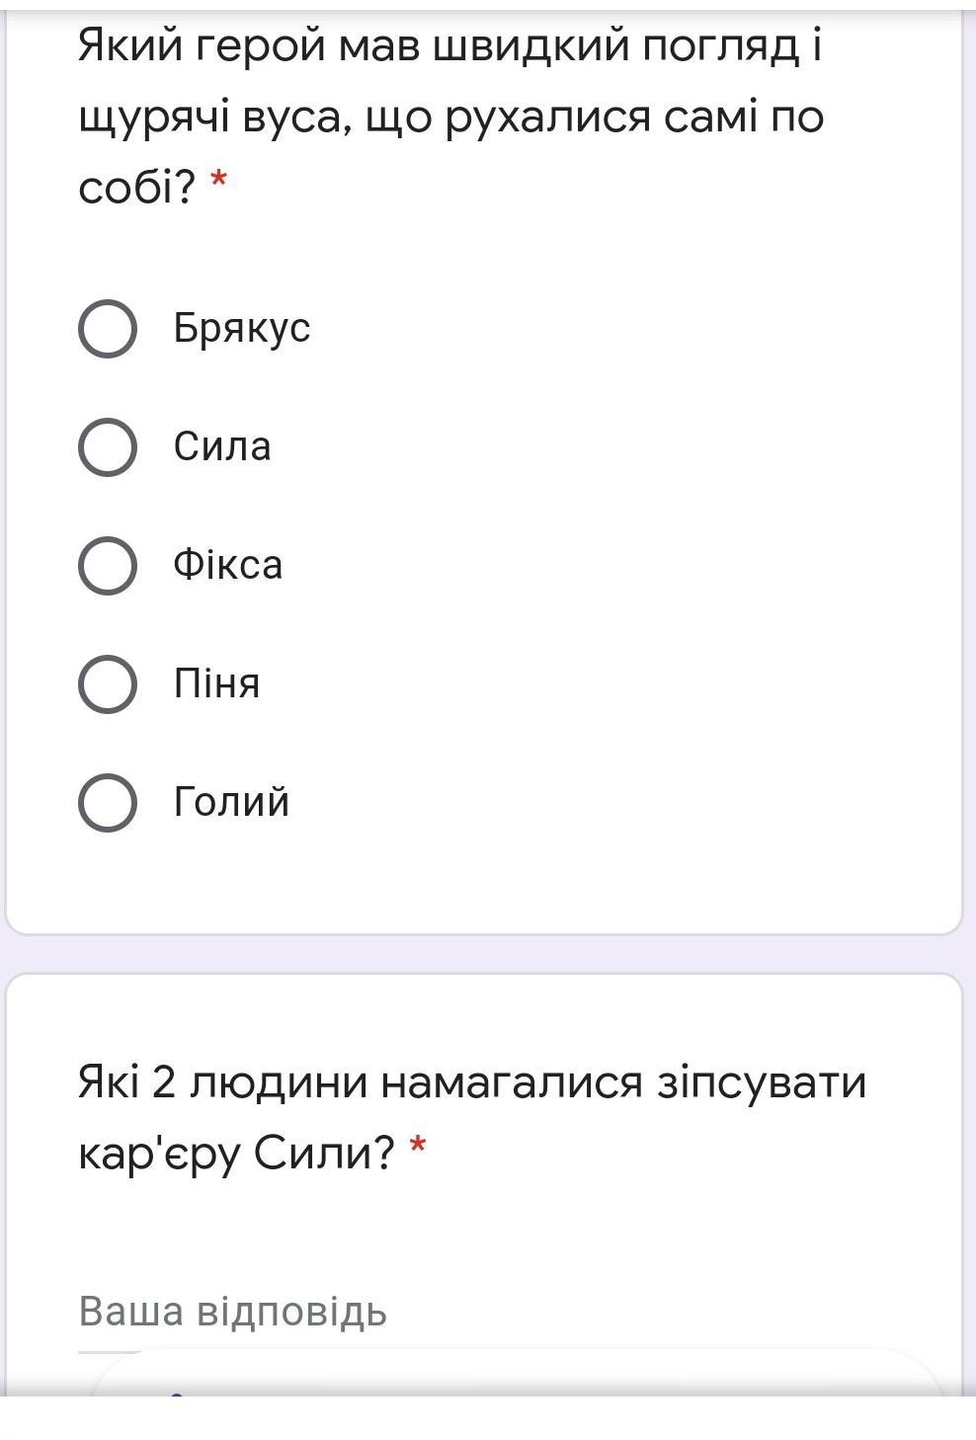
Task: Select the Брякус radio button
Action: (x=108, y=329)
